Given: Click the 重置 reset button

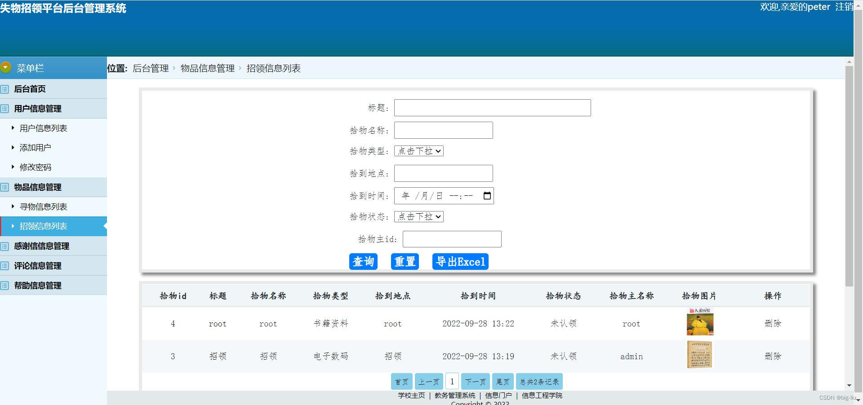Looking at the screenshot, I should pos(405,262).
